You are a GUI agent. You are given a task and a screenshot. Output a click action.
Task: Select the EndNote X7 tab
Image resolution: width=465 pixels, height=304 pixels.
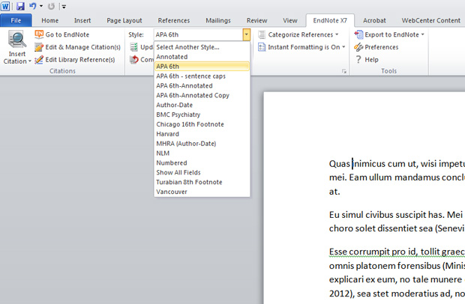[330, 20]
